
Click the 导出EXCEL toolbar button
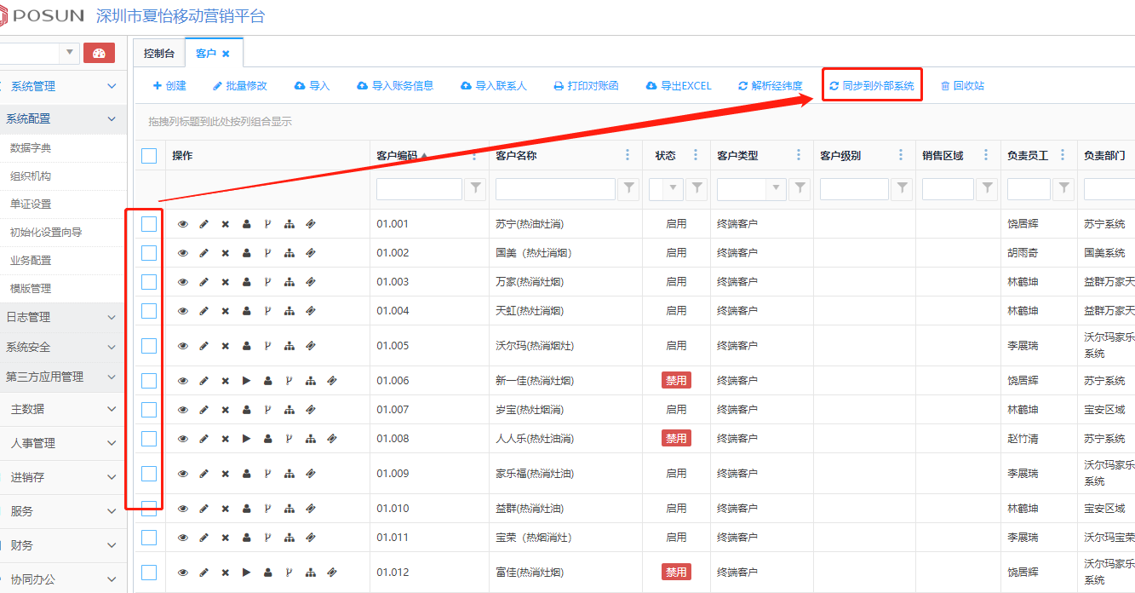(679, 85)
